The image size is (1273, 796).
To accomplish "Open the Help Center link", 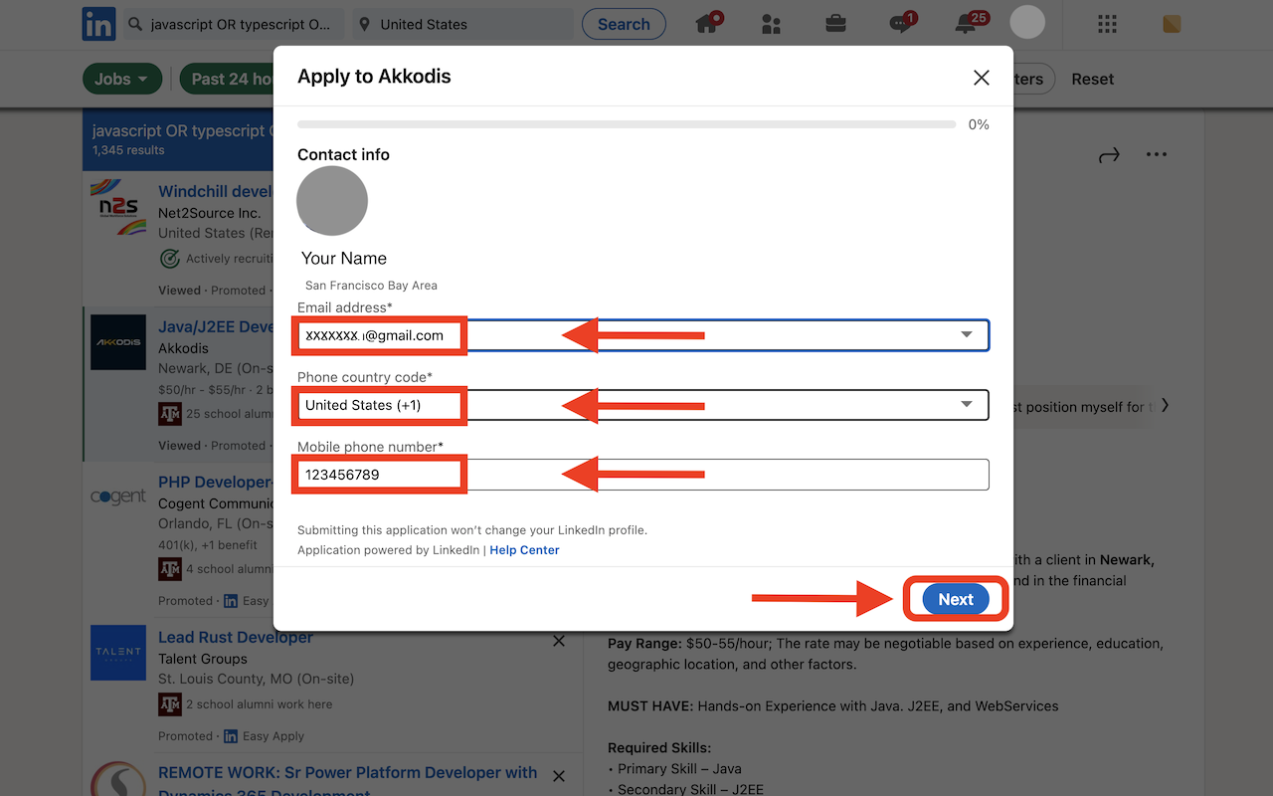I will point(524,549).
